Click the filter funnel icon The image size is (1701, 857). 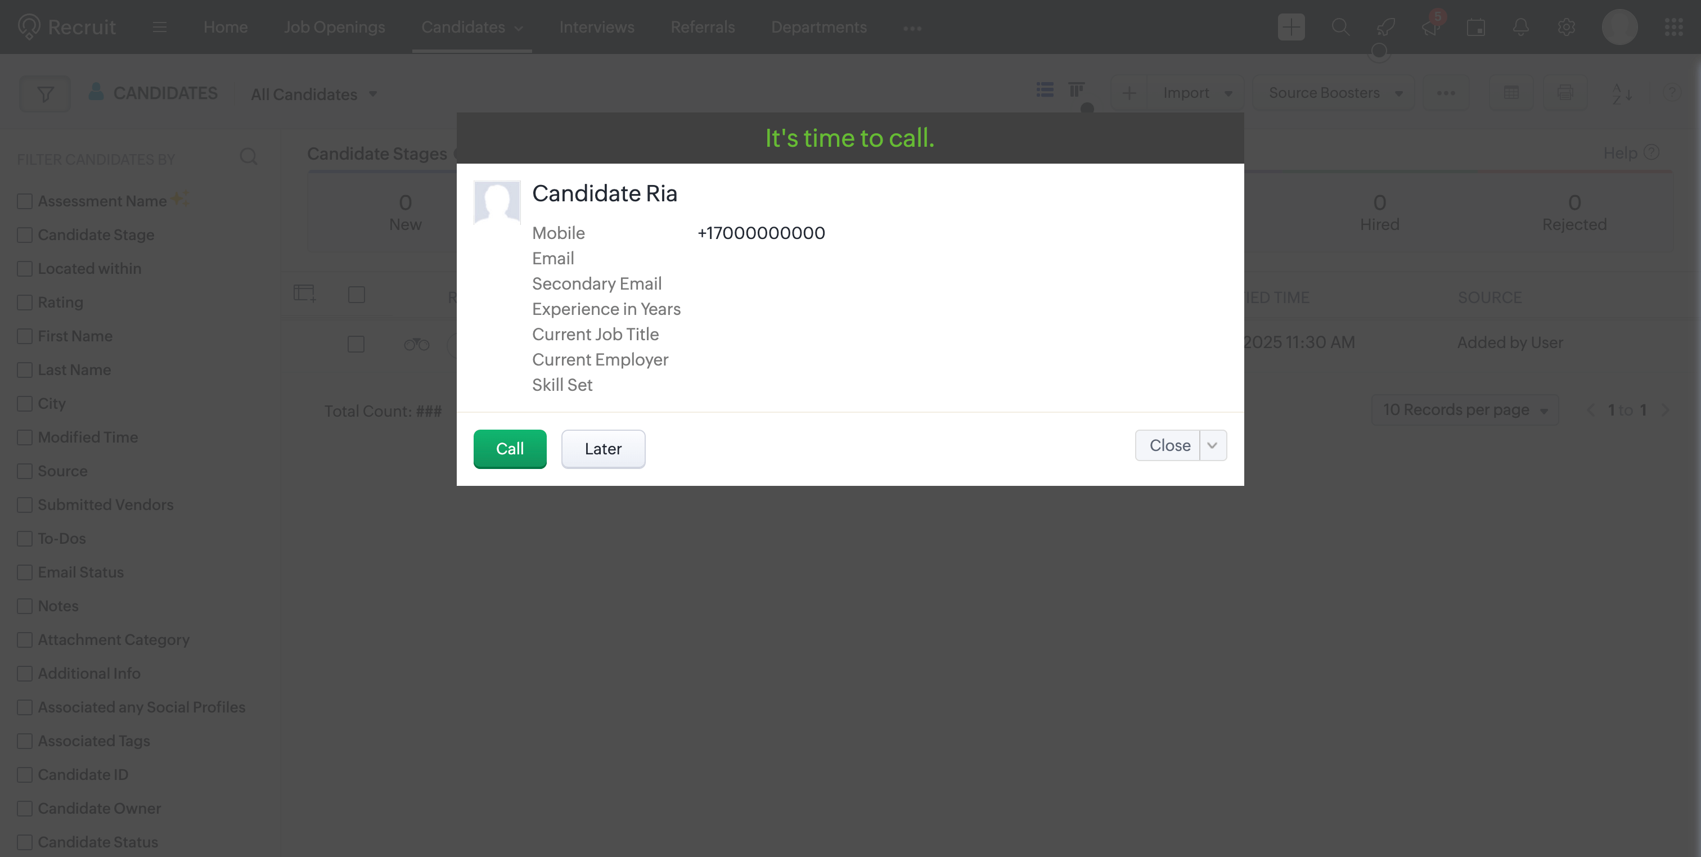45,94
